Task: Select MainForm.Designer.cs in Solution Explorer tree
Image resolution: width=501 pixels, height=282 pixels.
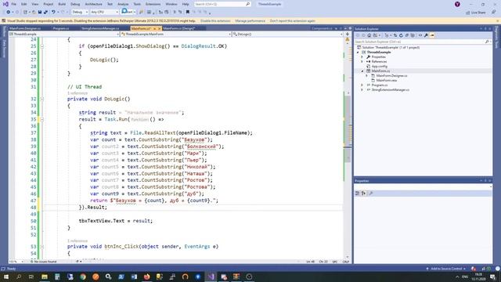Action: (391, 76)
